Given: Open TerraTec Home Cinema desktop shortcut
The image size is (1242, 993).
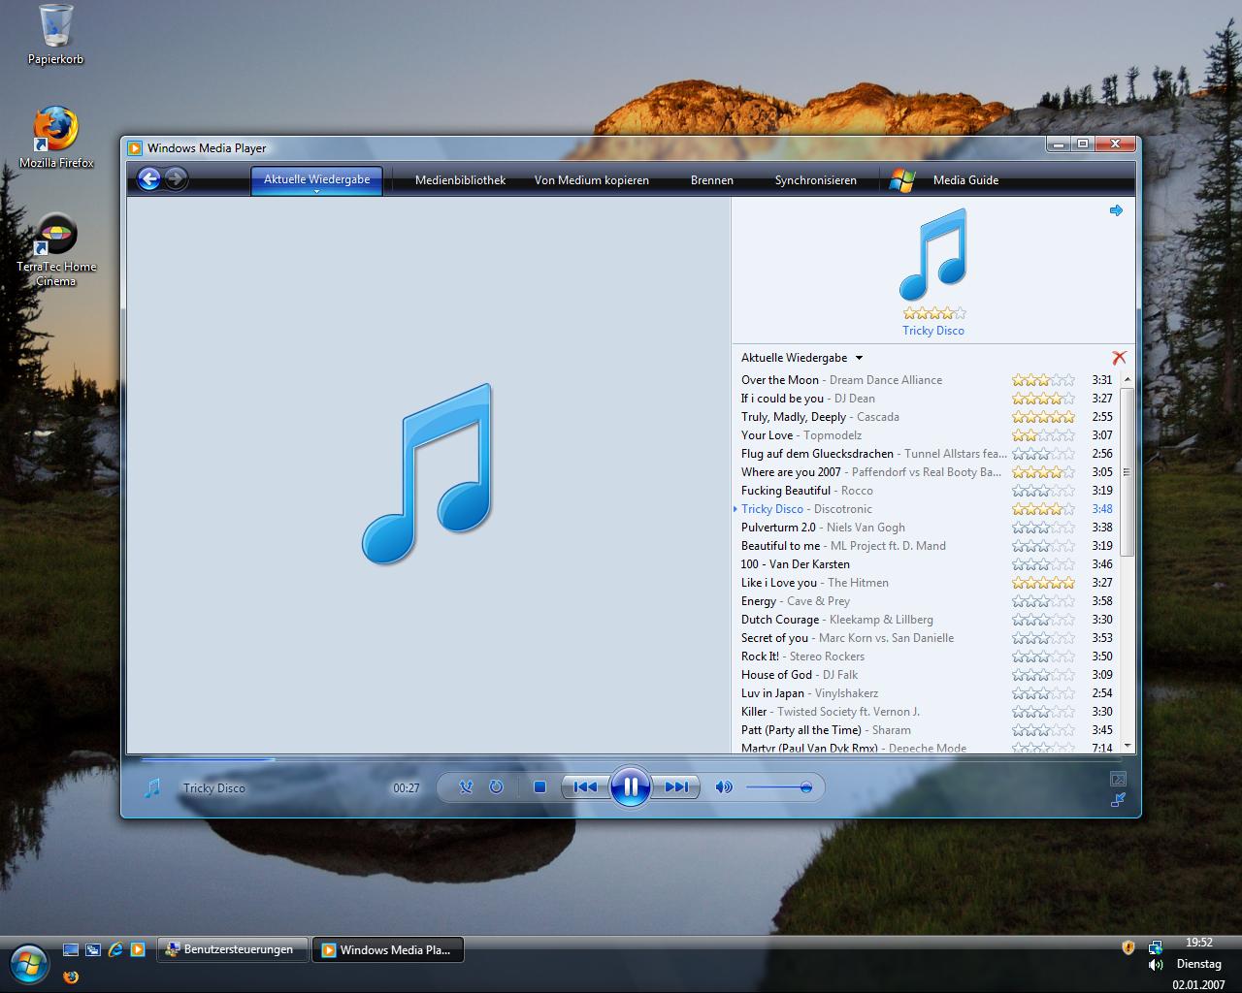Looking at the screenshot, I should click(x=56, y=250).
